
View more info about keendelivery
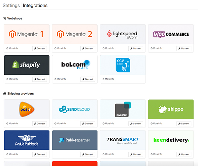point(156,154)
